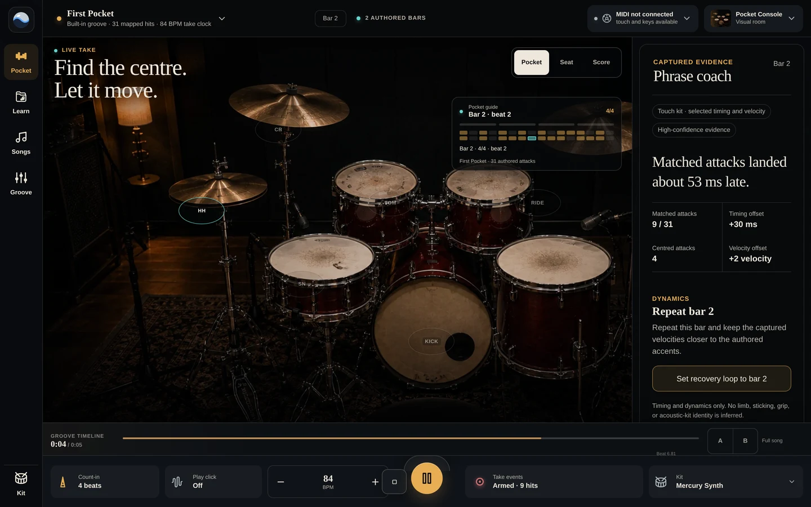811x507 pixels.
Task: Click the 4/4 time signature in pocket guide
Action: (x=610, y=111)
